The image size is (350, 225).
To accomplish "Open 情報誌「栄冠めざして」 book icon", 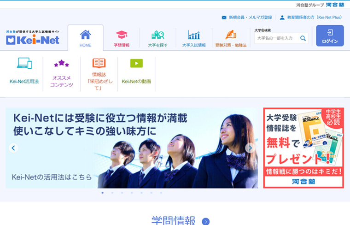I will tap(99, 63).
